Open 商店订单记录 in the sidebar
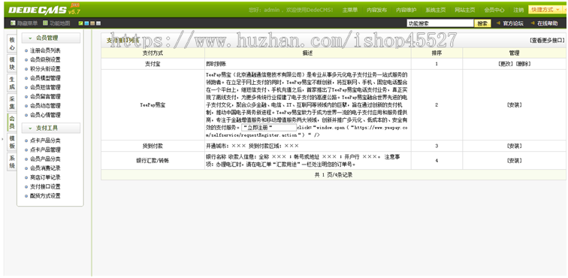The height and width of the screenshot is (278, 568). (x=45, y=177)
